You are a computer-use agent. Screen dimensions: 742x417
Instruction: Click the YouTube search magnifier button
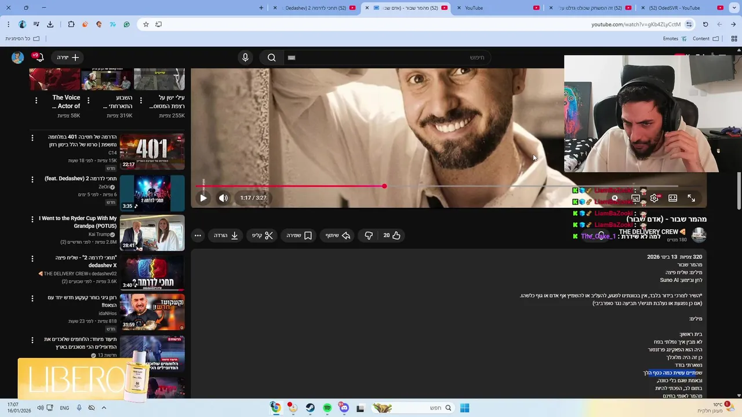tap(272, 57)
